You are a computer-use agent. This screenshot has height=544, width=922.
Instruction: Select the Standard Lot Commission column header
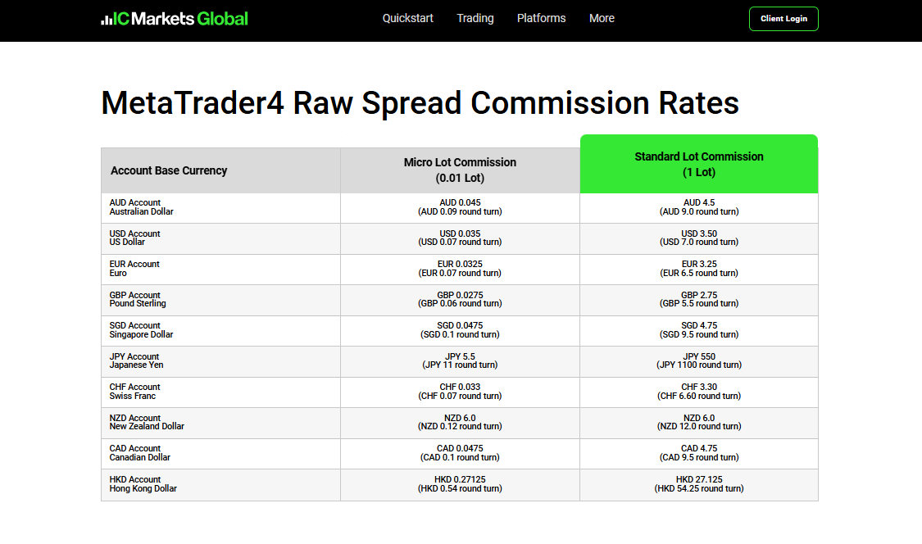(698, 164)
